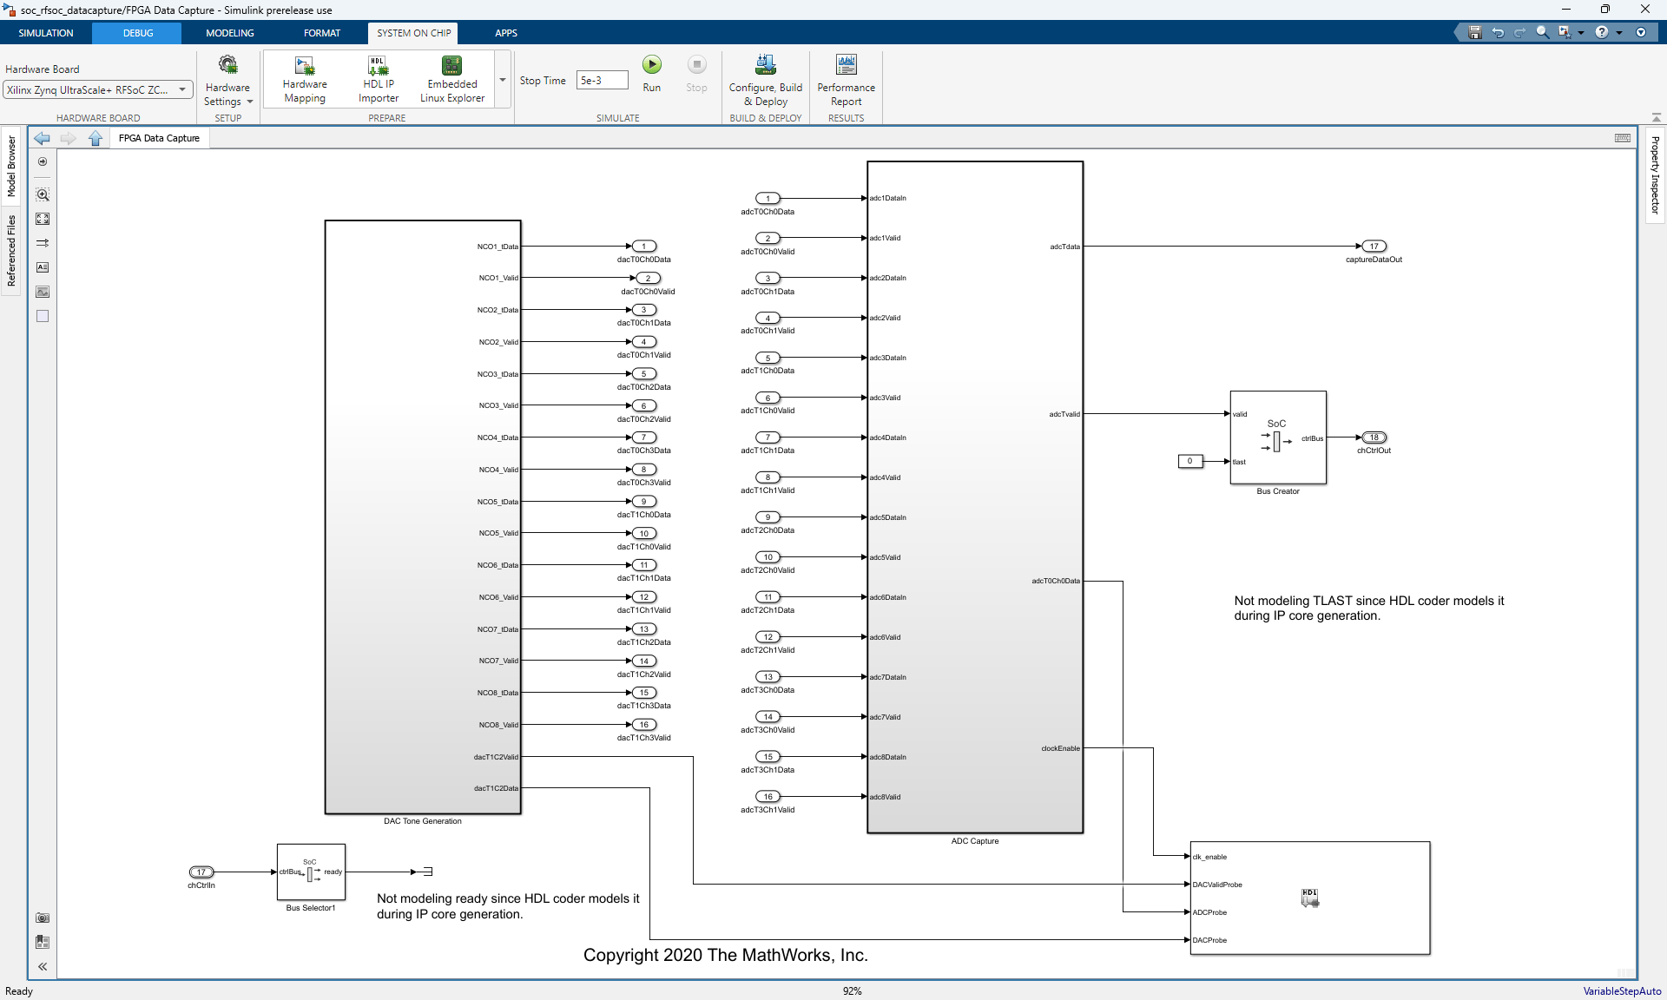
Task: Go back with the blue arrow
Action: [x=42, y=139]
